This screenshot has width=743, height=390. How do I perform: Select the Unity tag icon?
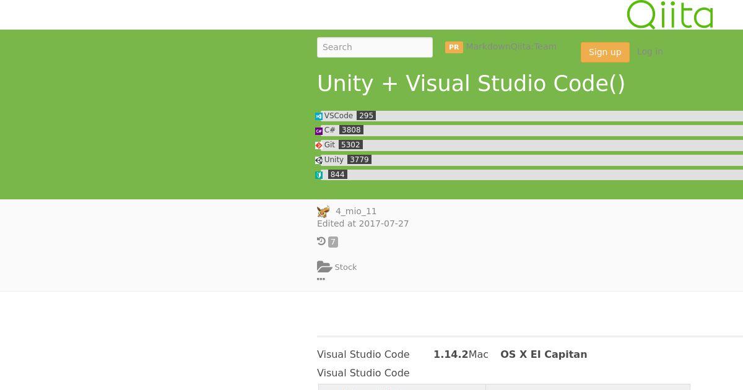[x=319, y=160]
